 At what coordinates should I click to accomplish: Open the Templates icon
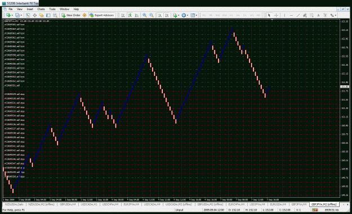click(x=193, y=15)
